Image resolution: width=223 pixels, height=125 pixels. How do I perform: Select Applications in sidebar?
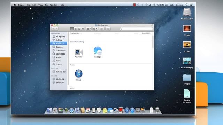(59, 43)
